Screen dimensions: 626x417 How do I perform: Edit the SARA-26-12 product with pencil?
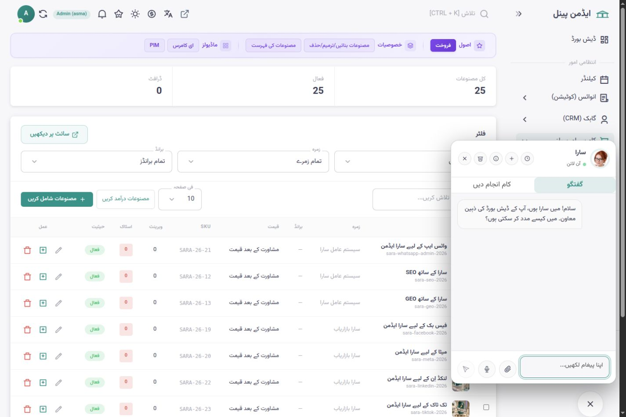58,277
